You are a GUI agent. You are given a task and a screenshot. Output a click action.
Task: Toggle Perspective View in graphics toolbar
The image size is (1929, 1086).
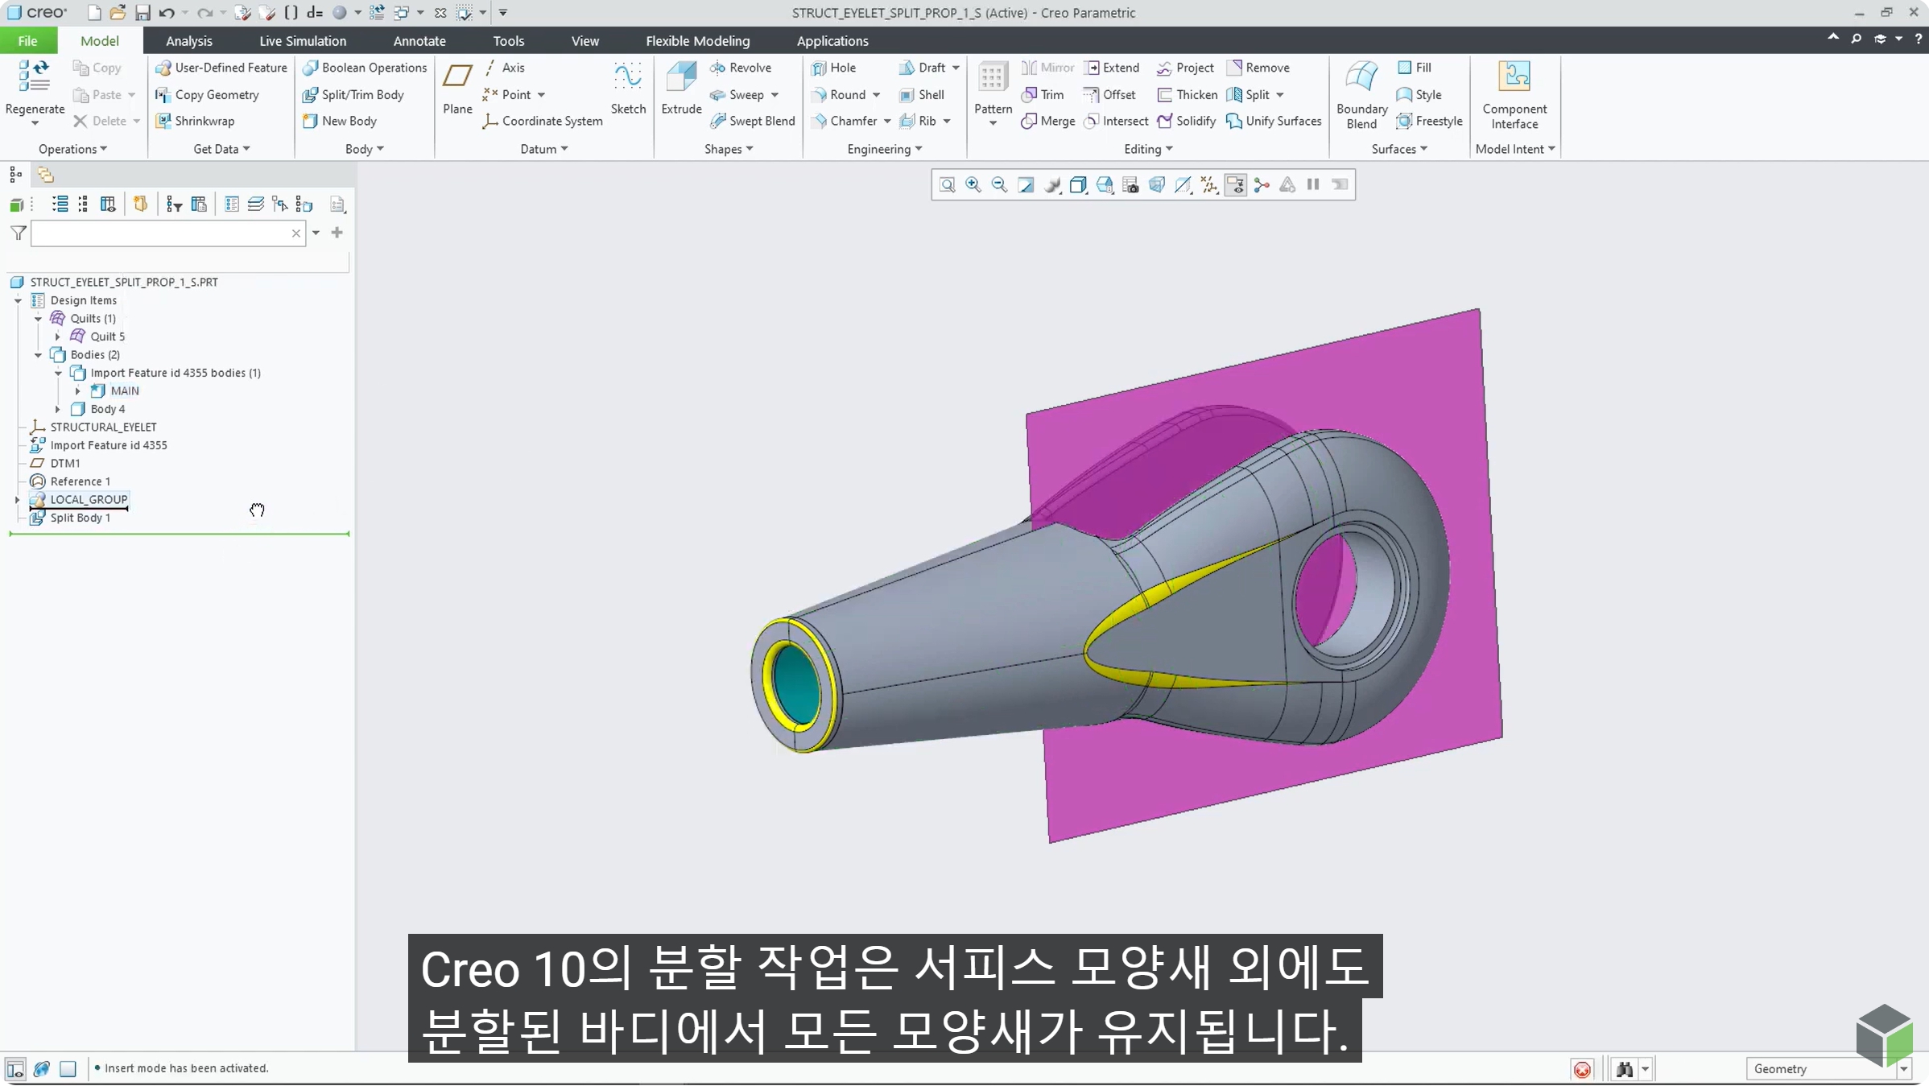(x=1157, y=185)
